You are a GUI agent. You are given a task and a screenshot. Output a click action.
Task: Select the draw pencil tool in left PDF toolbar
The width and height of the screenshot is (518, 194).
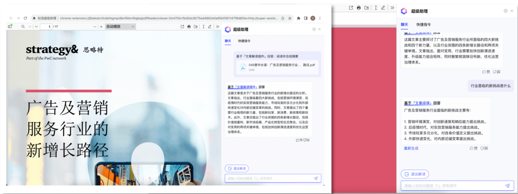tap(210, 26)
